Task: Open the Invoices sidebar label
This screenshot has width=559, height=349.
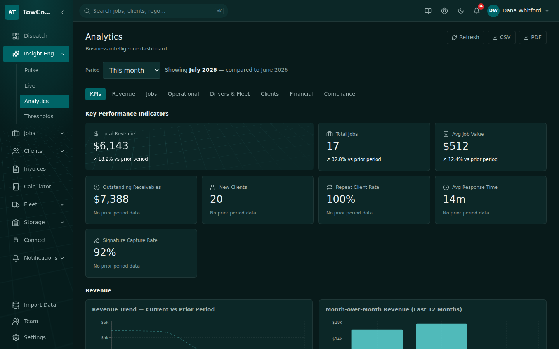Action: point(35,169)
